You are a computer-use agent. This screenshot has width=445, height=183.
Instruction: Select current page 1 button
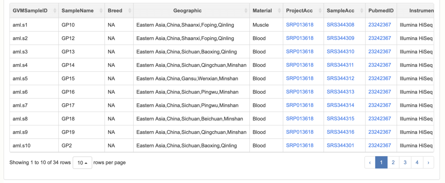[x=381, y=162]
